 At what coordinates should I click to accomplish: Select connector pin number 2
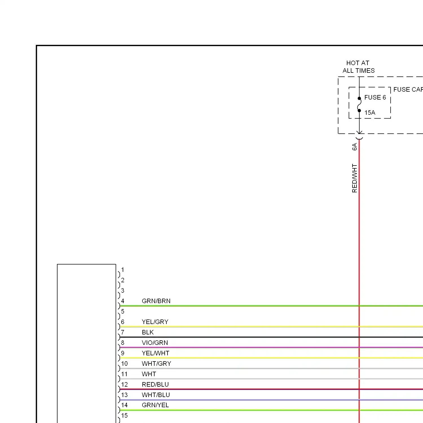[x=123, y=280]
